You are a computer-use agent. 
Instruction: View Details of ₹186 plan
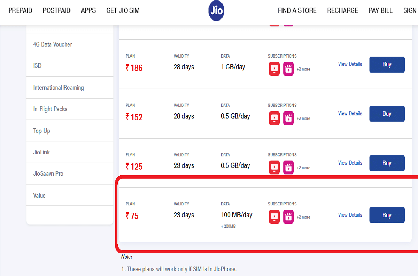pos(350,64)
